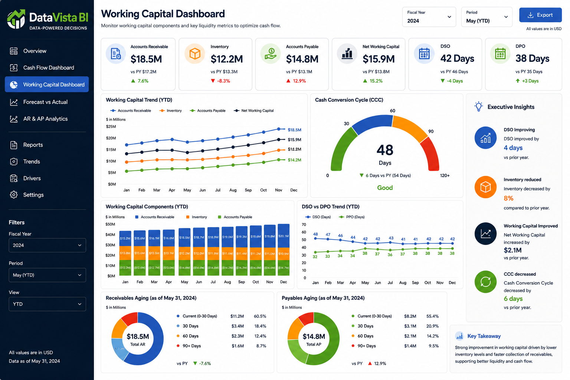Click Current (0-30 Days) row in Receivables Aging
The width and height of the screenshot is (570, 380).
pyautogui.click(x=221, y=316)
